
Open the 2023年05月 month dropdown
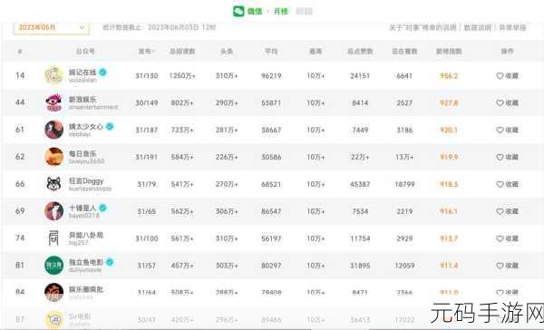tap(52, 27)
